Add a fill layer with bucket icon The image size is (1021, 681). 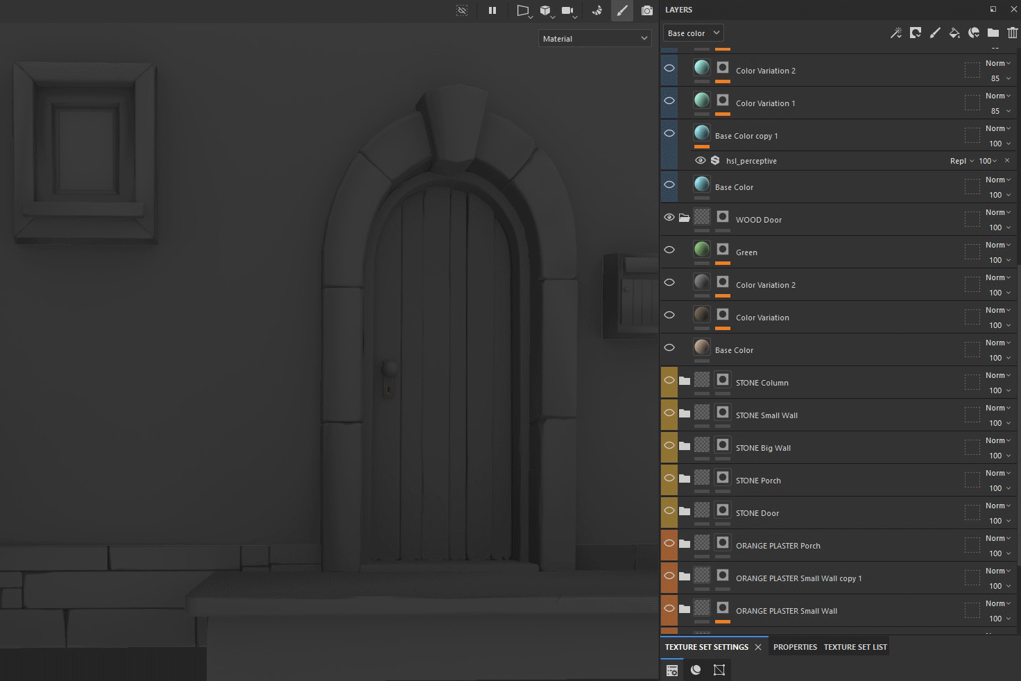pyautogui.click(x=954, y=33)
